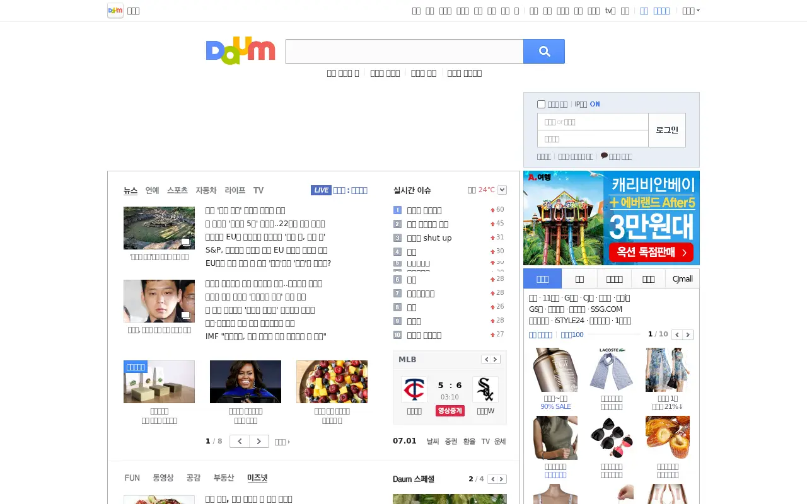Image resolution: width=807 pixels, height=504 pixels.
Task: Switch to the 연예 tab
Action: 152,190
